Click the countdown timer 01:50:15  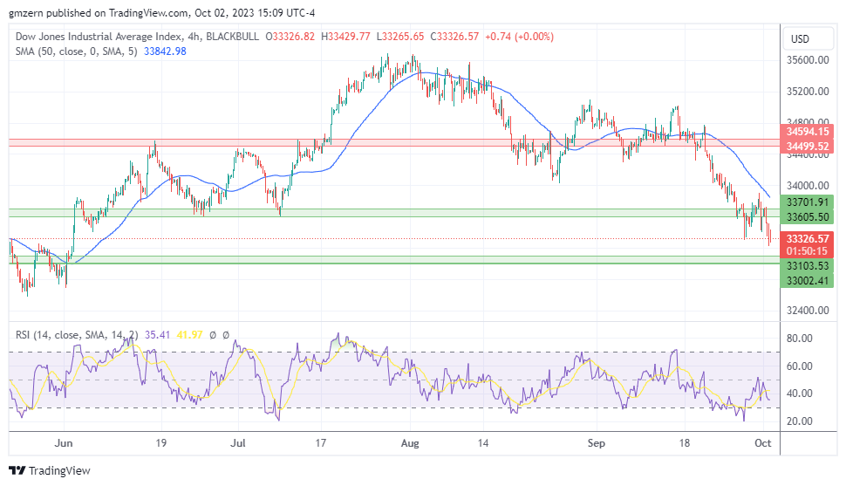click(807, 250)
